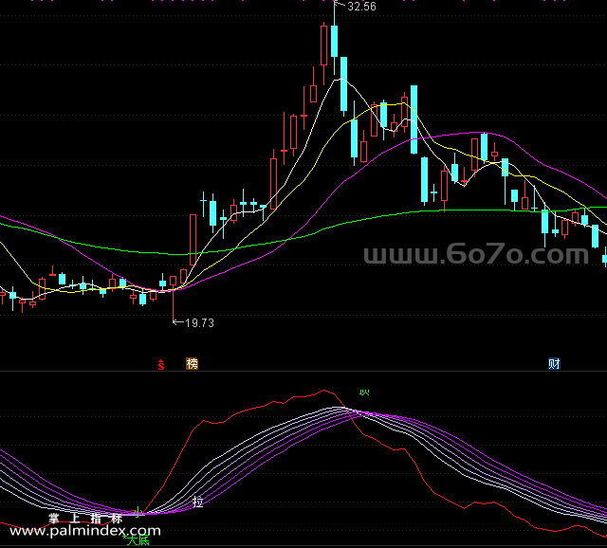Click the green 小 signal marker
The height and width of the screenshot is (548, 607).
[x=138, y=512]
